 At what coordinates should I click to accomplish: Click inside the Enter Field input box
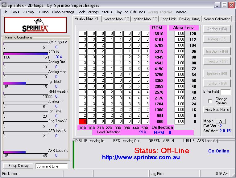pyautogui.click(x=226, y=92)
